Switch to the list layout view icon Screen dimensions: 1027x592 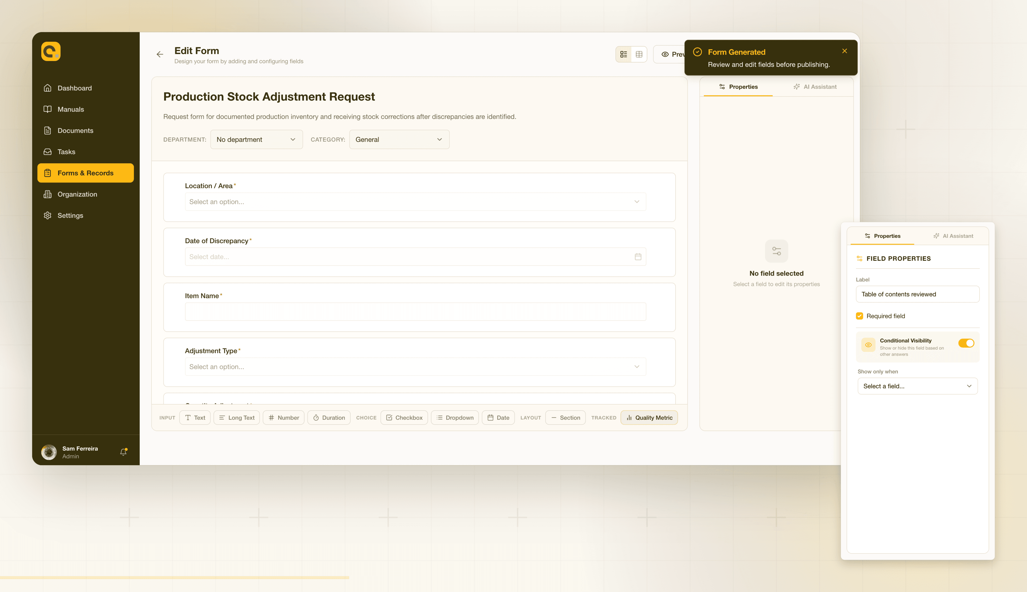[x=624, y=54]
